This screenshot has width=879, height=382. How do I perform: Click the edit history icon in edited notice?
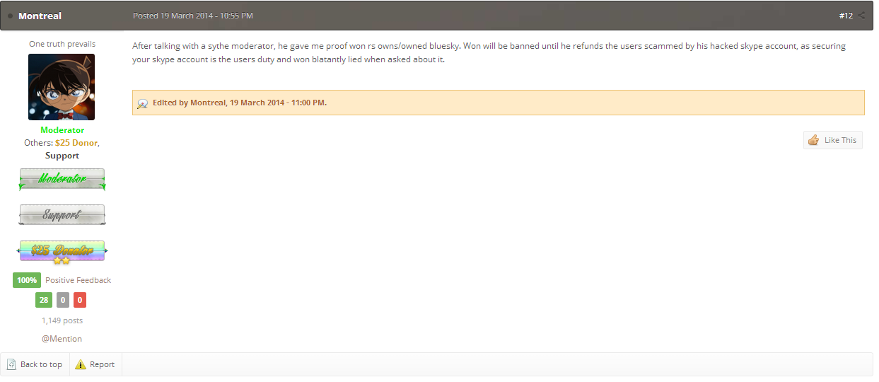click(x=142, y=103)
